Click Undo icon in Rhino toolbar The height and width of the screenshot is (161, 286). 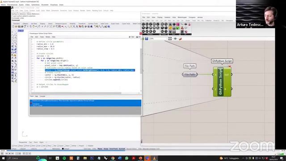click(37, 26)
